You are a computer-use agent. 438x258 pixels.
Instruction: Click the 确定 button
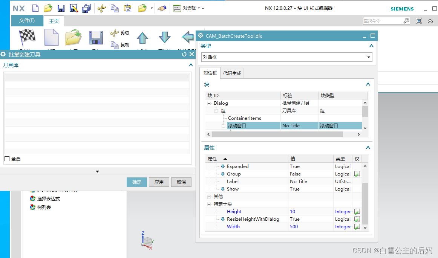pos(136,182)
